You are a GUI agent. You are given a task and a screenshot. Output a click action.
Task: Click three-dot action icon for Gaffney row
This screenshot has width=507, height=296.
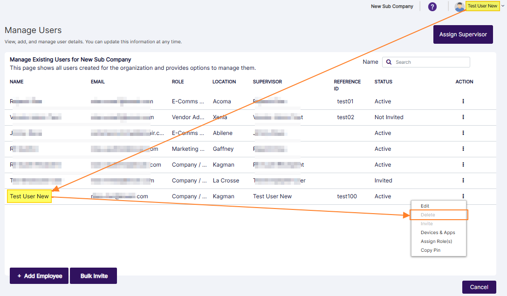pyautogui.click(x=463, y=149)
